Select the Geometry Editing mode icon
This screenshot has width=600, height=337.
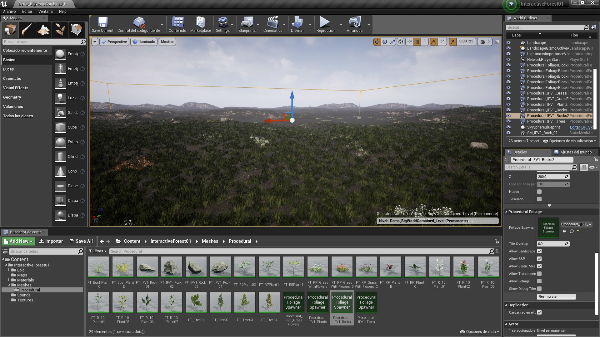[76, 30]
